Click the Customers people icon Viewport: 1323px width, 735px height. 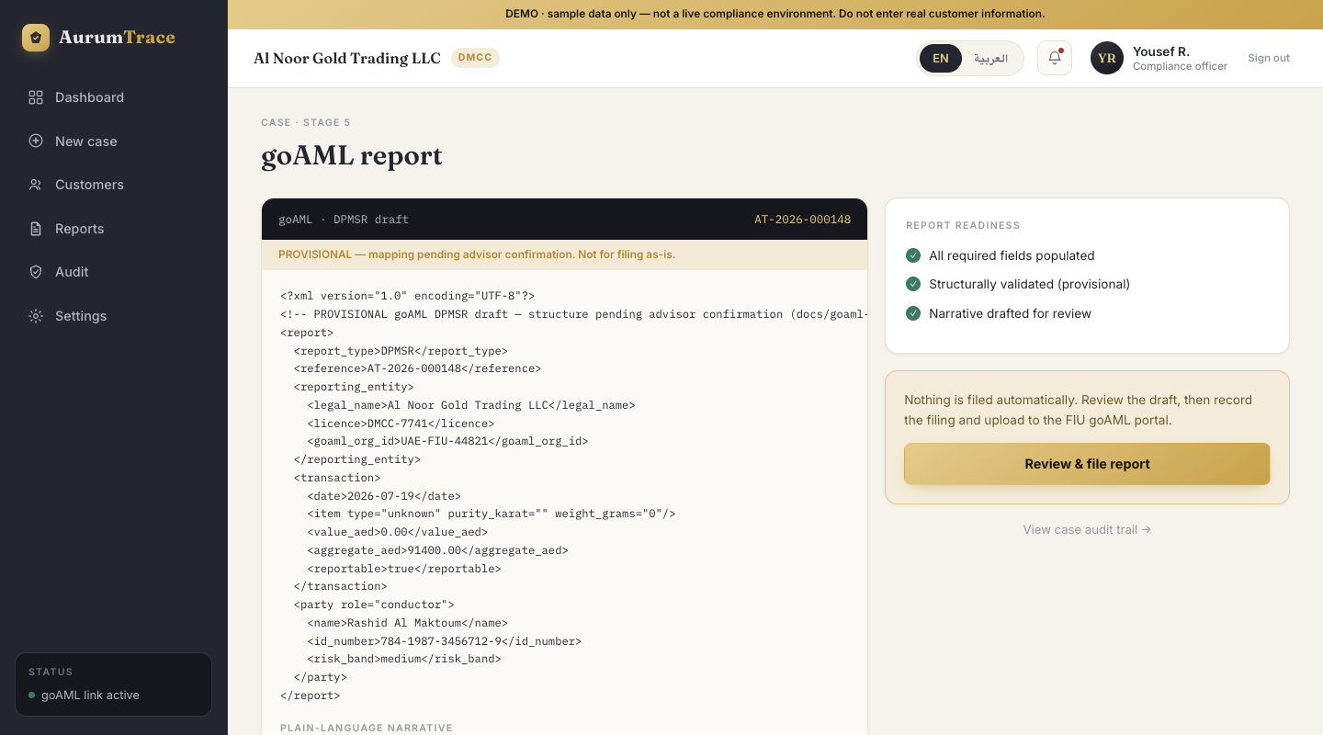click(x=36, y=185)
